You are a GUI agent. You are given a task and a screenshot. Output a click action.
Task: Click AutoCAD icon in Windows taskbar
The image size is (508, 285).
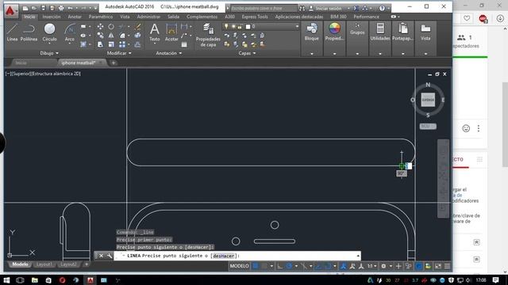click(90, 279)
